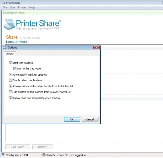163x158 pixels.
Task: Click the Find Printer button
Action: click(x=18, y=147)
